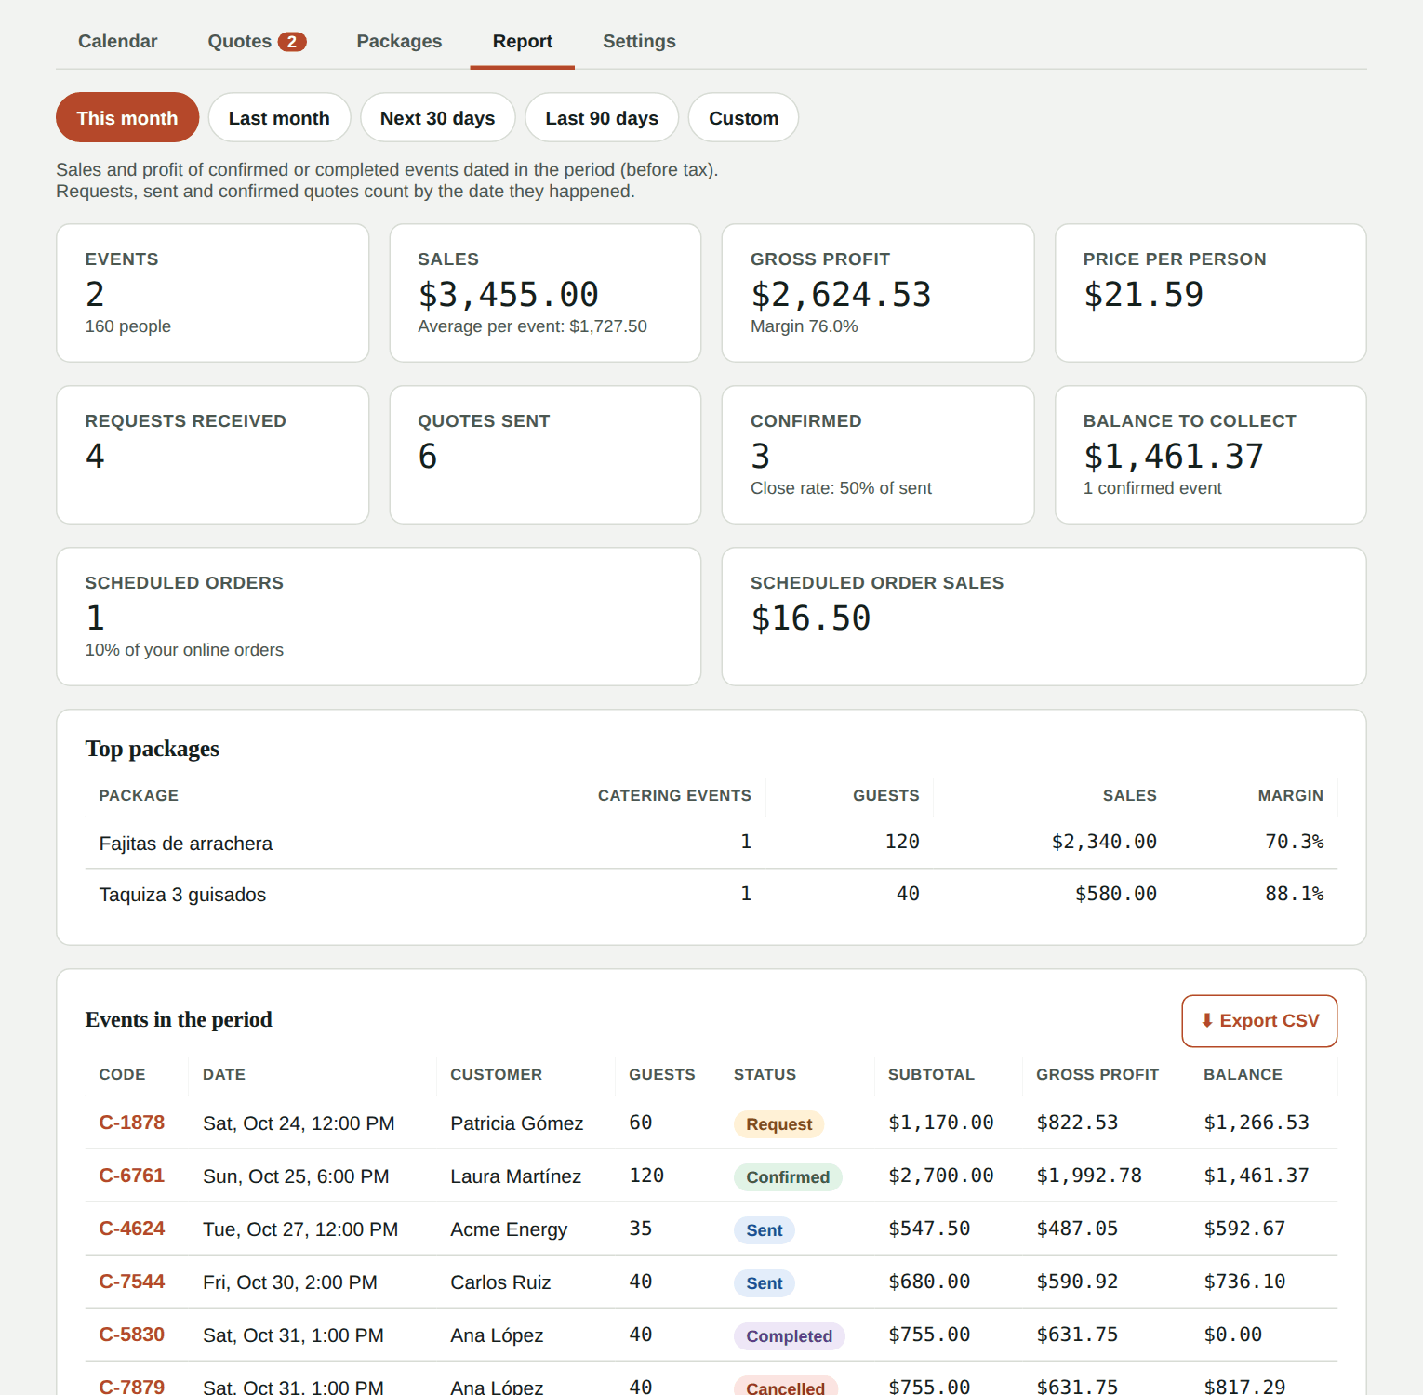The width and height of the screenshot is (1423, 1395).
Task: Show the Last 90 days period
Action: click(x=602, y=117)
